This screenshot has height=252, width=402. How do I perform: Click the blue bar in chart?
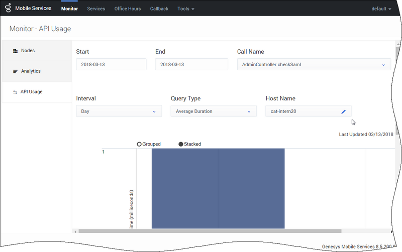pyautogui.click(x=218, y=188)
